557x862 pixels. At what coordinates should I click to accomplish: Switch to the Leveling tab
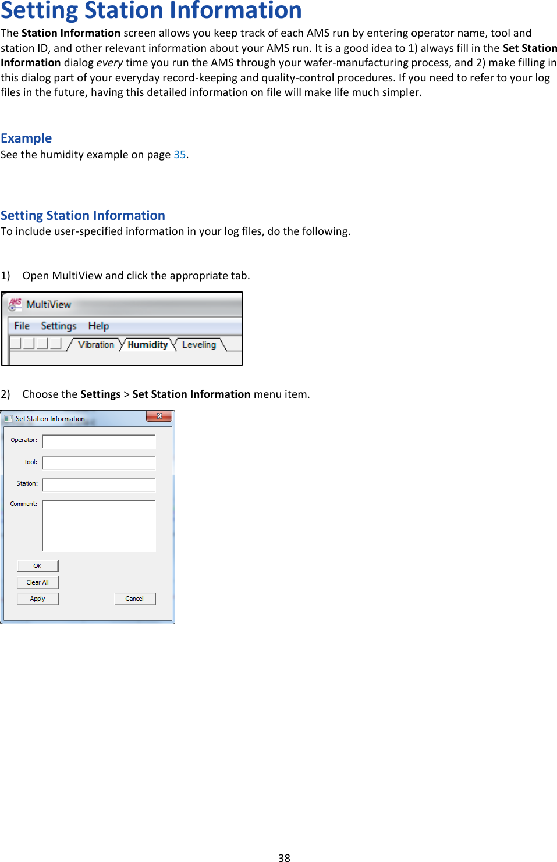[x=198, y=345]
